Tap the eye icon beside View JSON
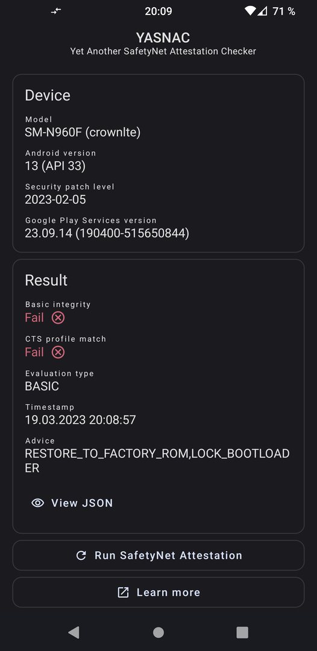Viewport: 317px width, 651px height. [38, 503]
